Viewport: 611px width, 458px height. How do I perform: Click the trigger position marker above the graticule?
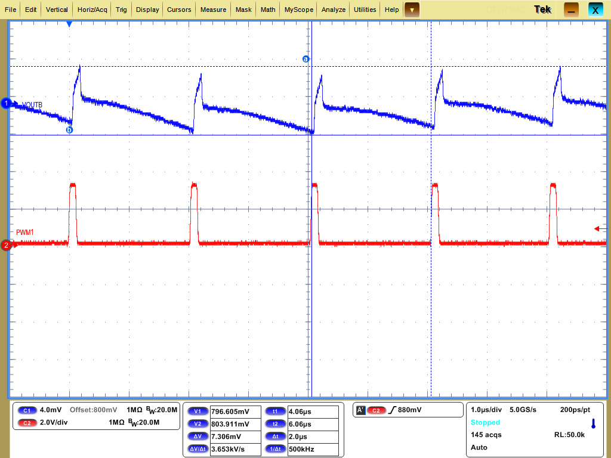tap(69, 24)
